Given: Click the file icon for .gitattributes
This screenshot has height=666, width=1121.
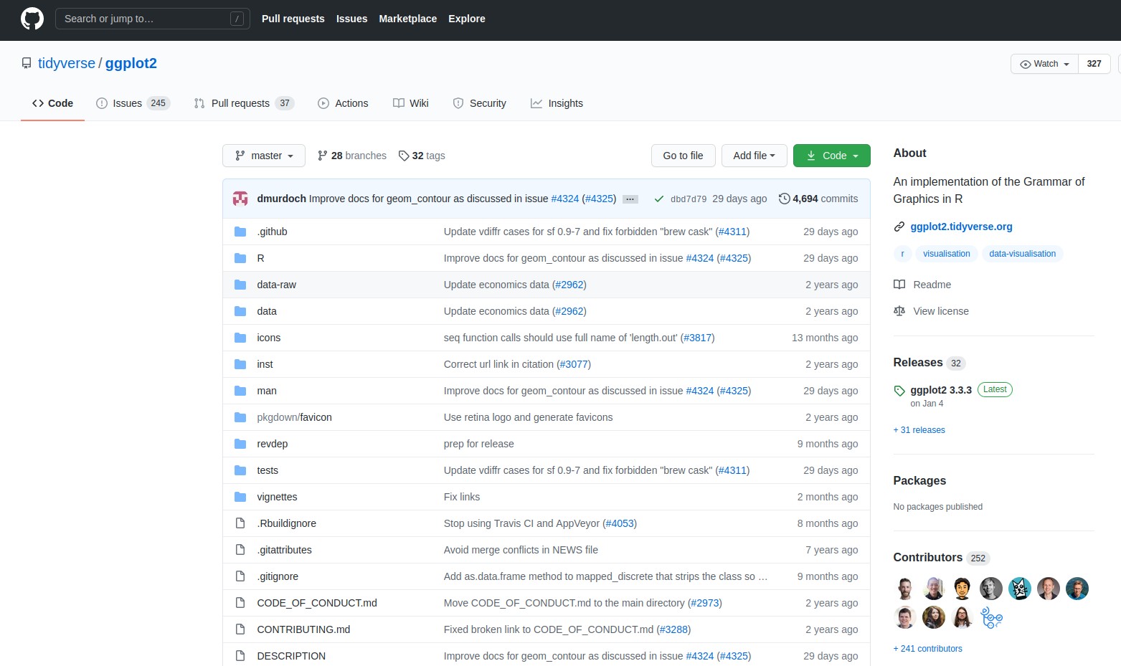Looking at the screenshot, I should coord(240,550).
